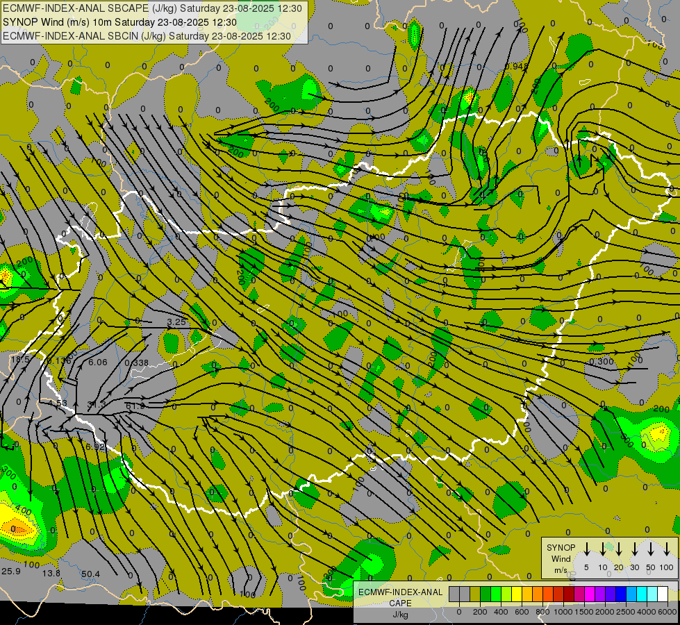
Task: Pick the purple CAPE legend swatch
Action: click(x=601, y=594)
